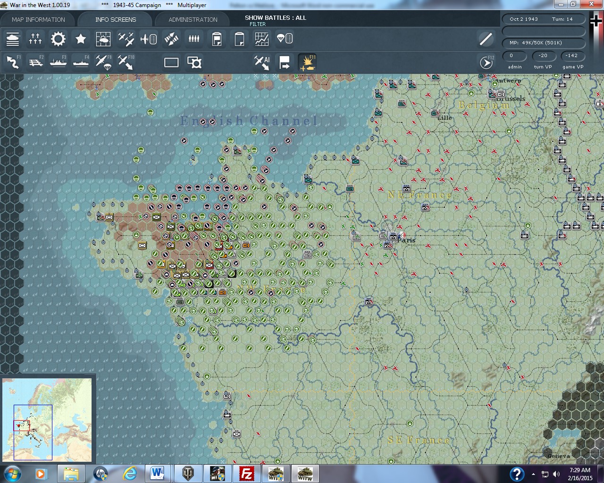The image size is (604, 483).
Task: Open the air unit list icon
Action: tap(149, 39)
